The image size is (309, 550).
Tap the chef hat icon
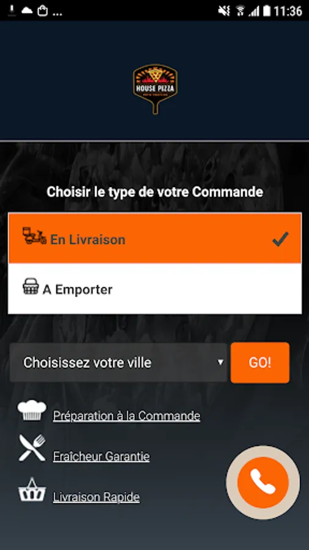click(x=32, y=410)
